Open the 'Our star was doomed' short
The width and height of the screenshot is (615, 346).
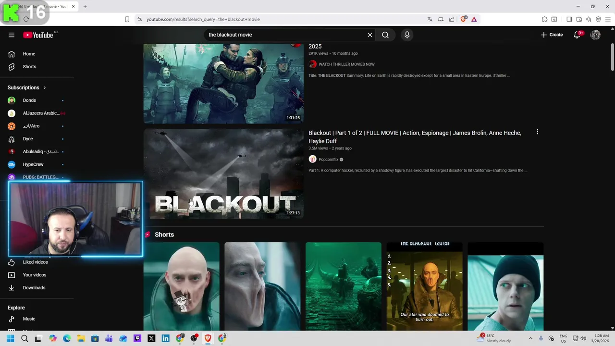pyautogui.click(x=425, y=286)
